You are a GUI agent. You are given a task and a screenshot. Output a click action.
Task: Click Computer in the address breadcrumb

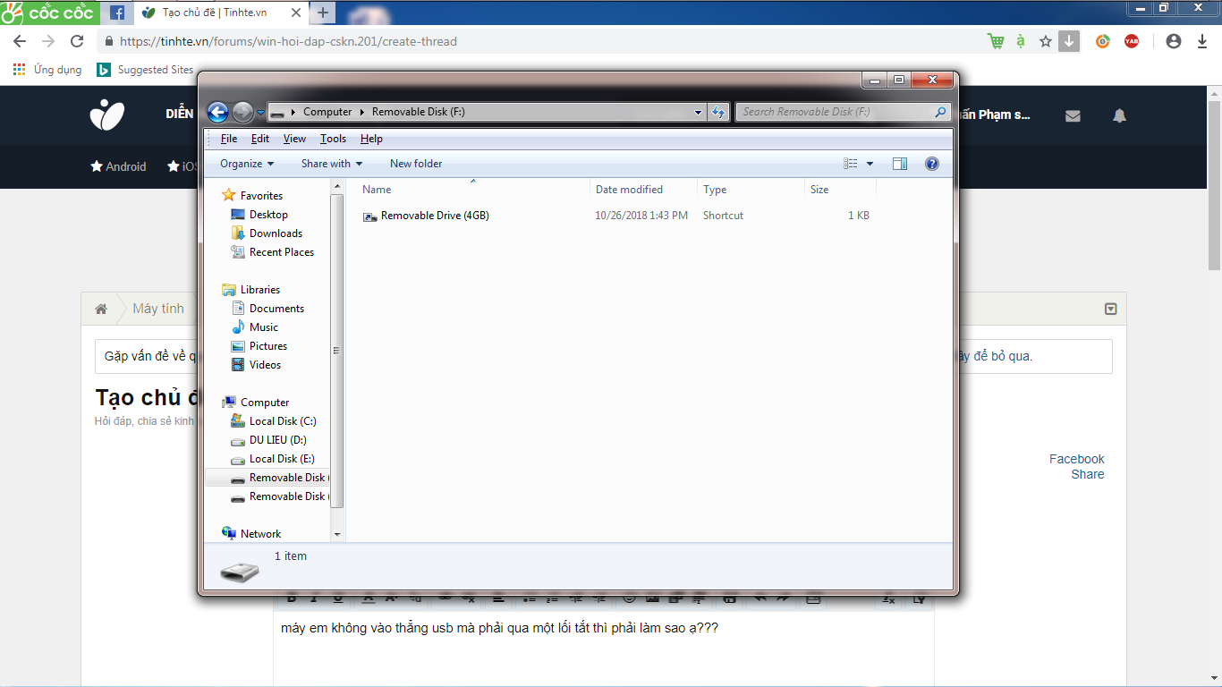pyautogui.click(x=327, y=112)
